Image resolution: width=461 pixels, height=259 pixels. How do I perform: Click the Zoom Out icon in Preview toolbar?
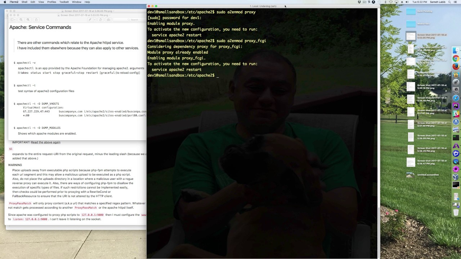[x=21, y=19]
